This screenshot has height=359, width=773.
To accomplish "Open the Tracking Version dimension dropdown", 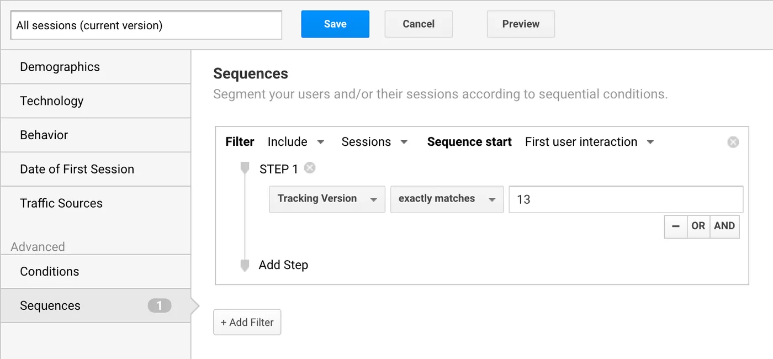I will pyautogui.click(x=327, y=199).
